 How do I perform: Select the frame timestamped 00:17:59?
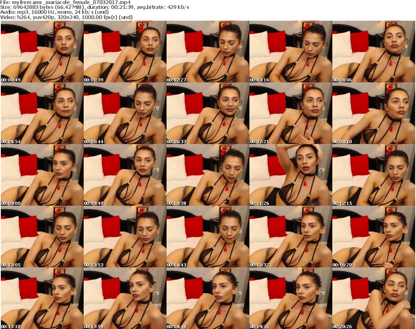tap(125, 298)
